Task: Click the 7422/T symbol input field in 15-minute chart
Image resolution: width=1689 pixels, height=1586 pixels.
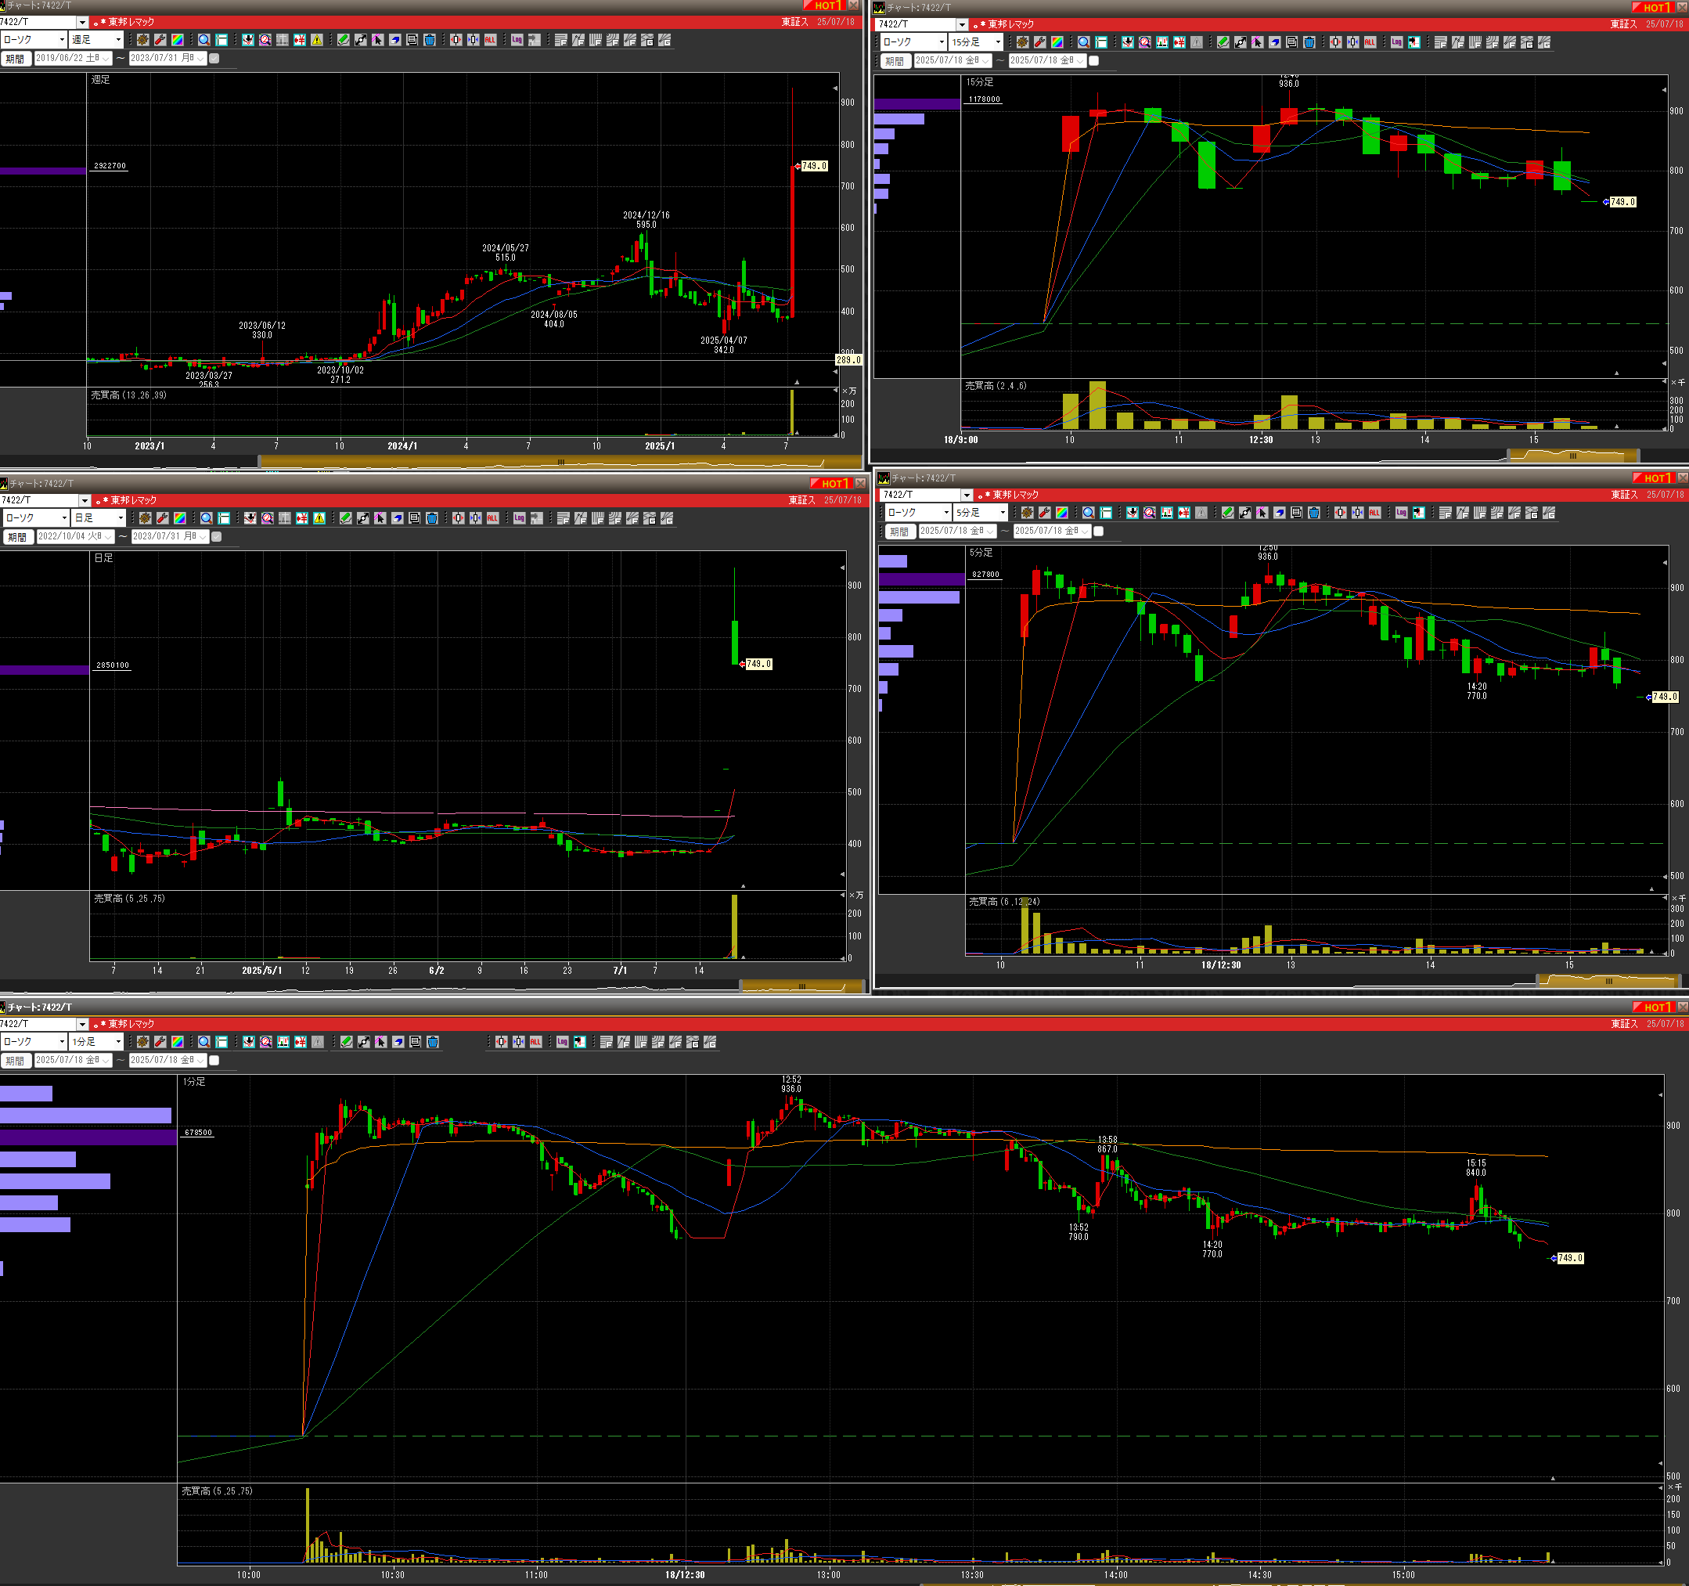Action: click(x=915, y=24)
